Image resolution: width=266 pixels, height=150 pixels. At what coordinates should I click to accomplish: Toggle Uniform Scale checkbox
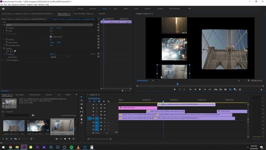point(51,37)
